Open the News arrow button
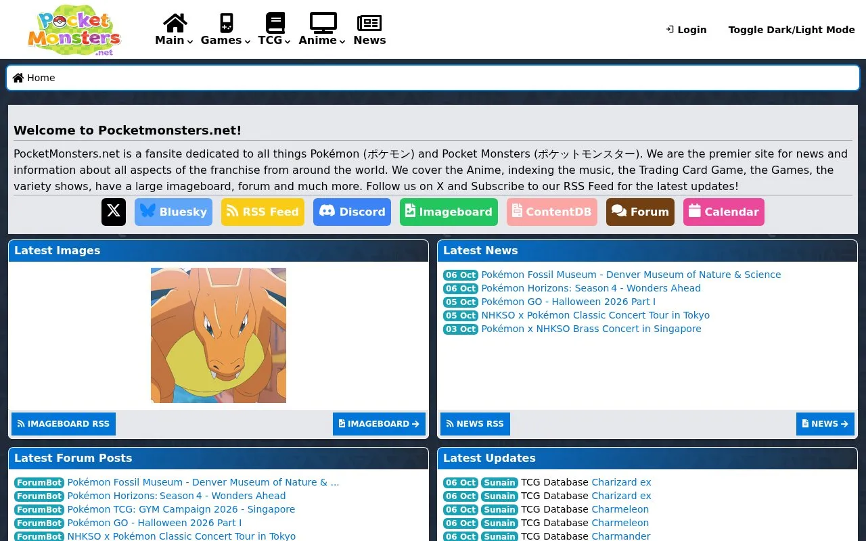The height and width of the screenshot is (541, 866). (825, 424)
